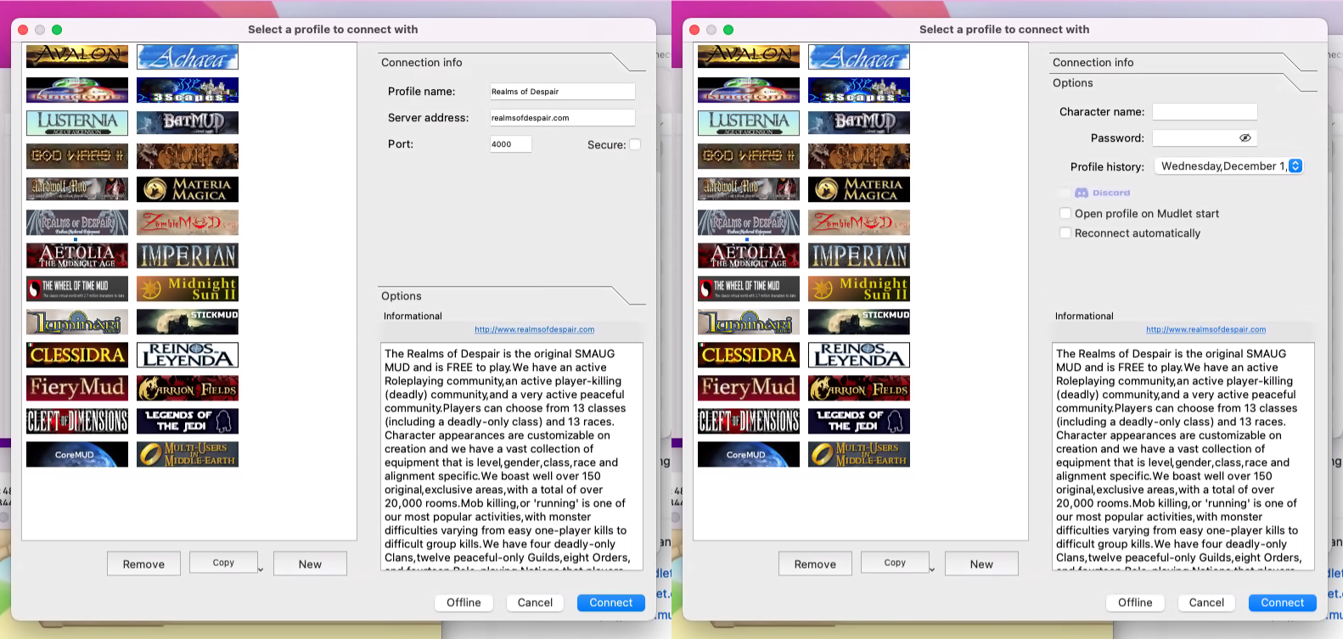Screen dimensions: 1343x639
Task: Click Cancel in the left window
Action: coord(535,603)
